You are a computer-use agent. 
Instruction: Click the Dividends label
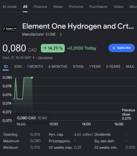[x=102, y=134]
